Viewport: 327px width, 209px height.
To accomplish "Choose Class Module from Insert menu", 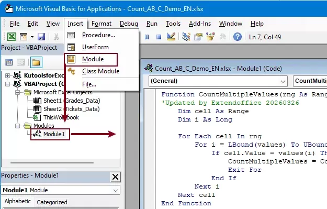I will (x=102, y=71).
